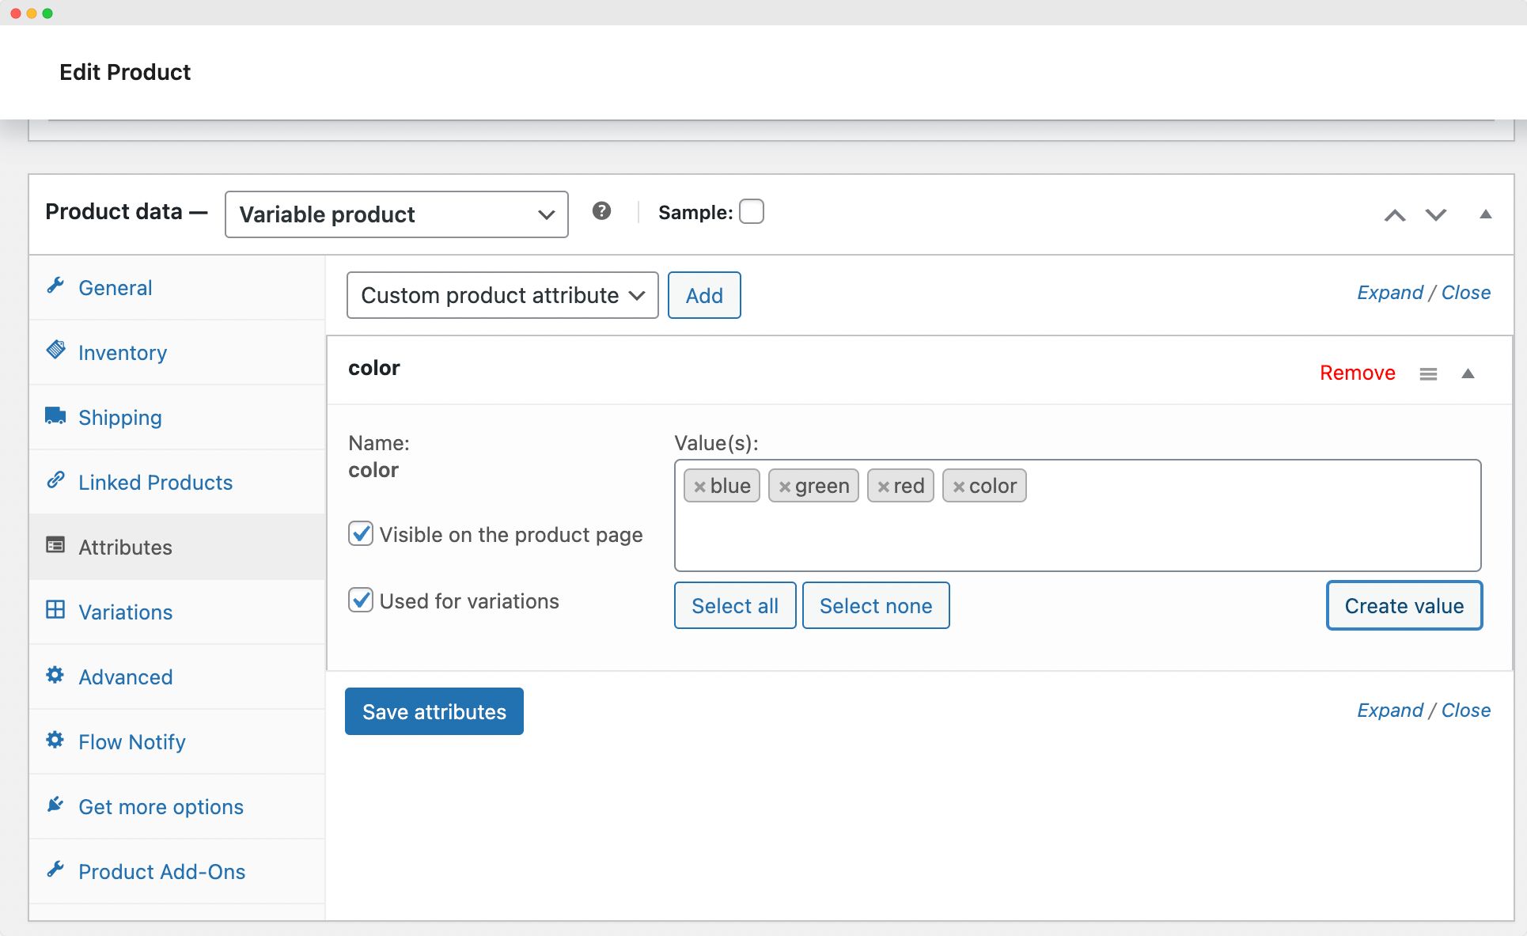Click the truck icon beside Shipping

point(55,415)
